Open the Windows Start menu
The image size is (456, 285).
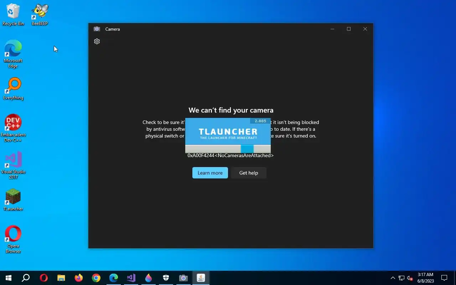point(9,278)
